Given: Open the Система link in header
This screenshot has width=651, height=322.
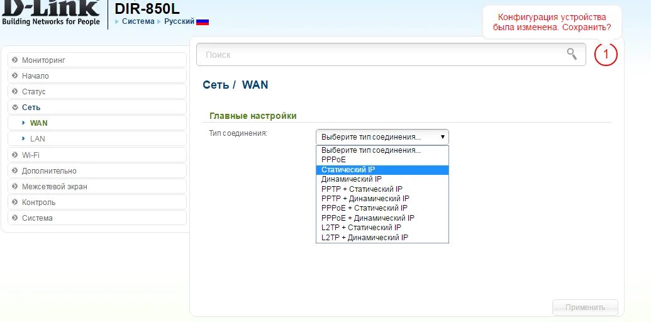Looking at the screenshot, I should [x=138, y=21].
